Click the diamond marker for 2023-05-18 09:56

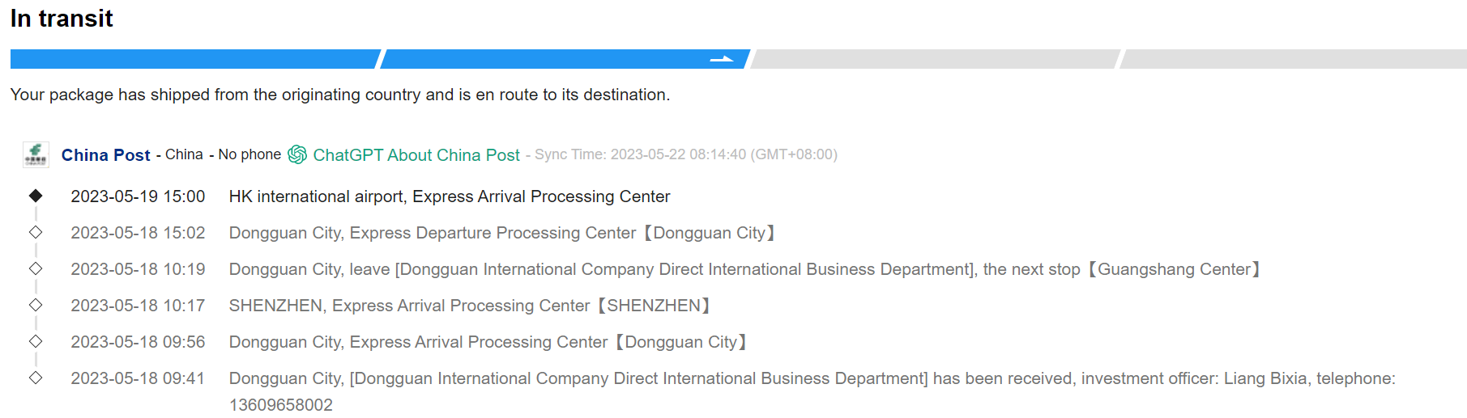pos(36,341)
